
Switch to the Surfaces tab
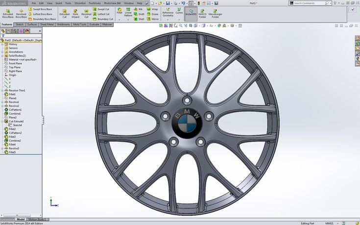point(32,25)
